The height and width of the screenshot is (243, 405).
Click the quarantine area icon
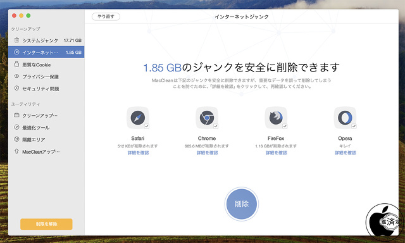click(x=16, y=139)
